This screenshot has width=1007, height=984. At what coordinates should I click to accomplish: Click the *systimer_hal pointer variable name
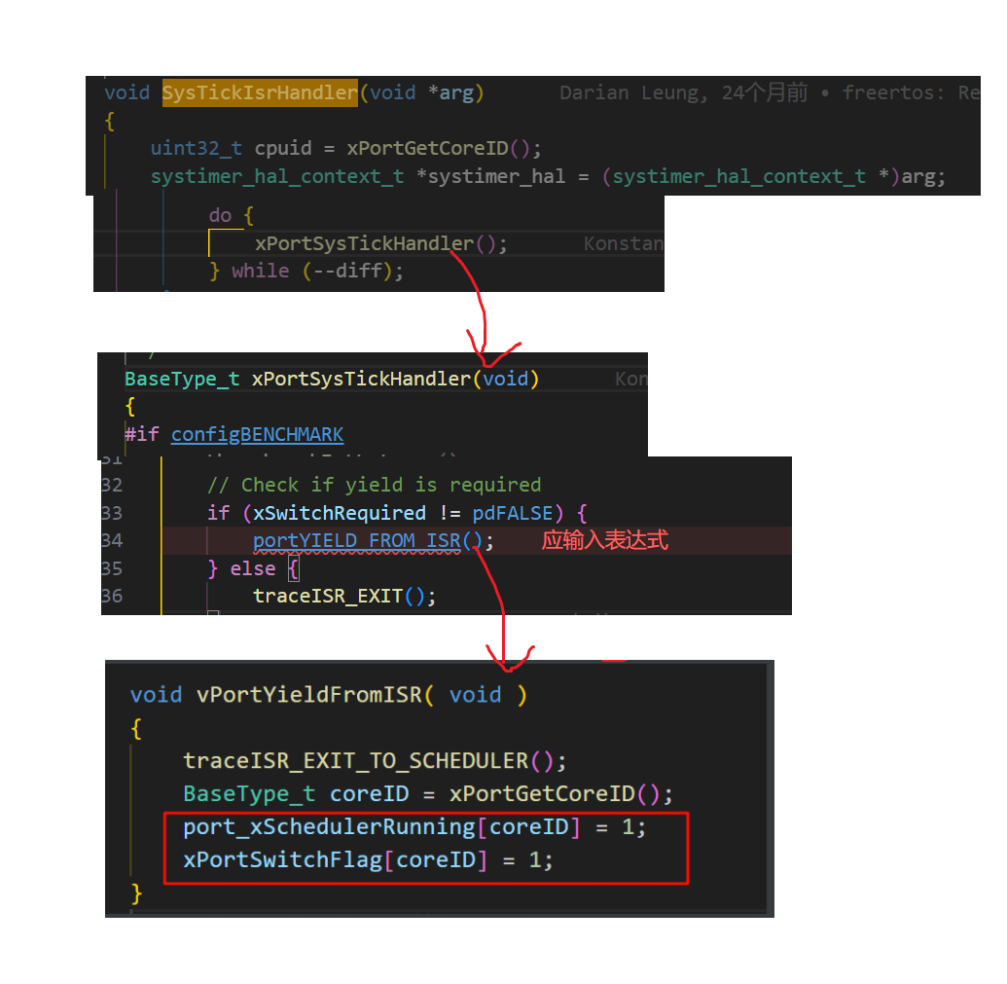pyautogui.click(x=491, y=176)
